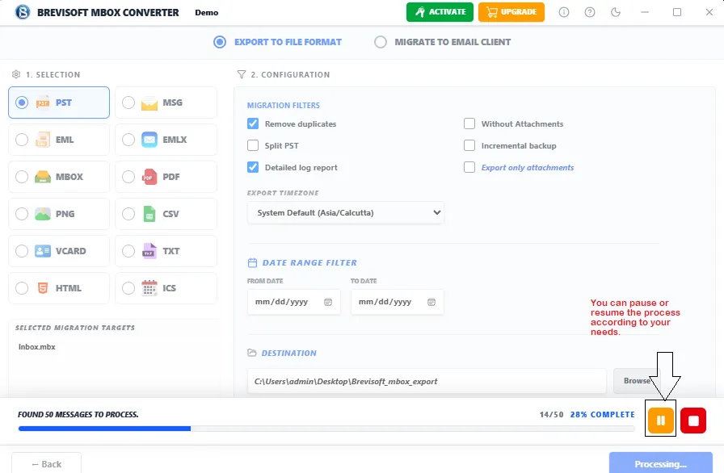The width and height of the screenshot is (724, 473).
Task: Toggle dark mode moon icon
Action: click(x=616, y=12)
